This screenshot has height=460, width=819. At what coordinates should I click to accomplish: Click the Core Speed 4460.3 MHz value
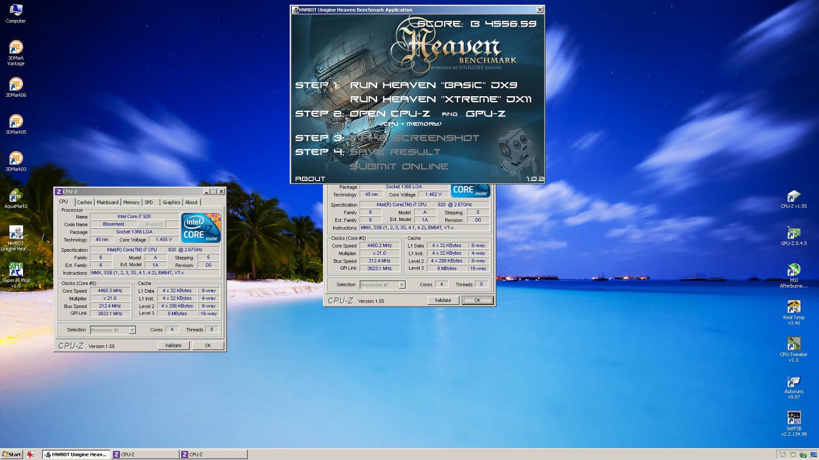(110, 291)
